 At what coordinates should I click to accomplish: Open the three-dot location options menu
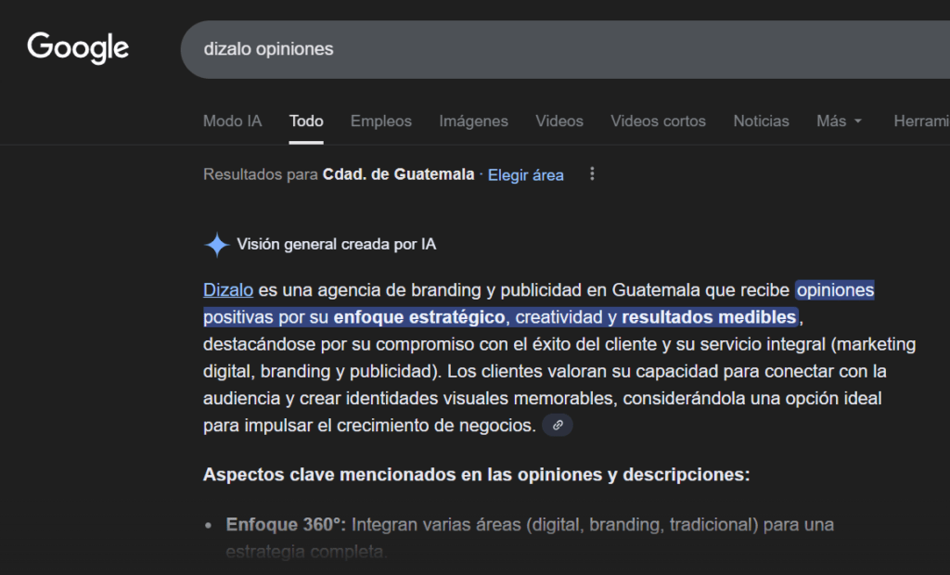pos(592,174)
